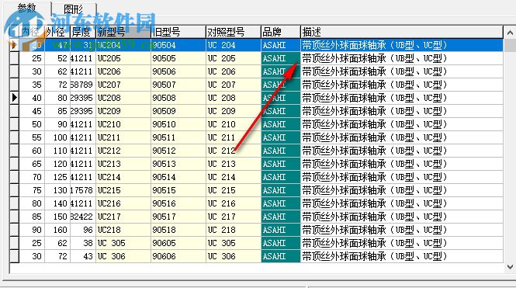516x288 pixels.
Task: Click old model cell 90505
Action: click(x=178, y=58)
